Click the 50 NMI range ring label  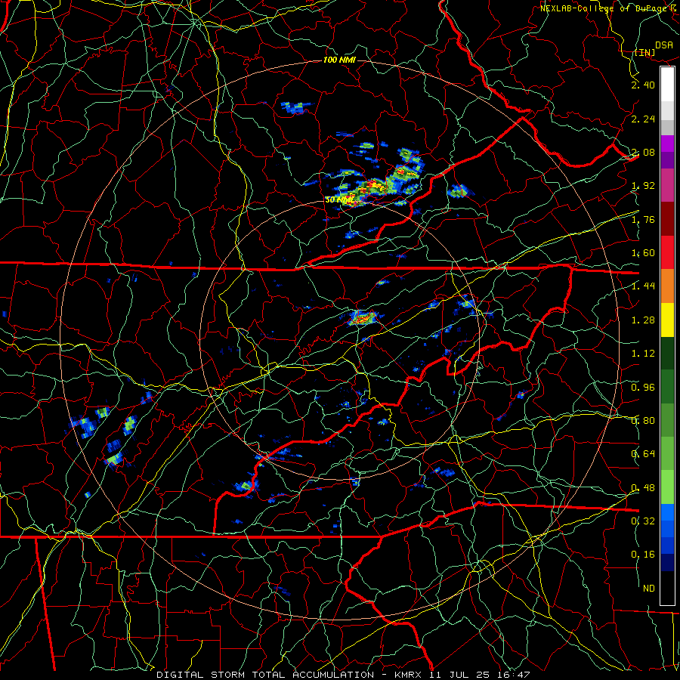click(x=340, y=200)
